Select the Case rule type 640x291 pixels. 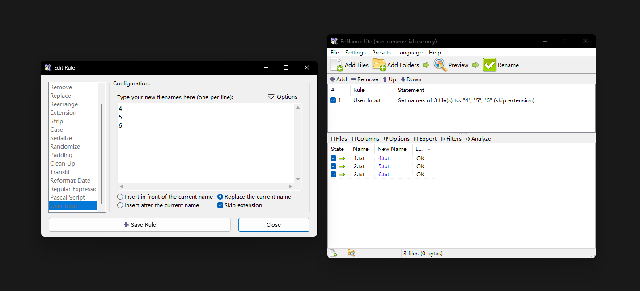73,129
